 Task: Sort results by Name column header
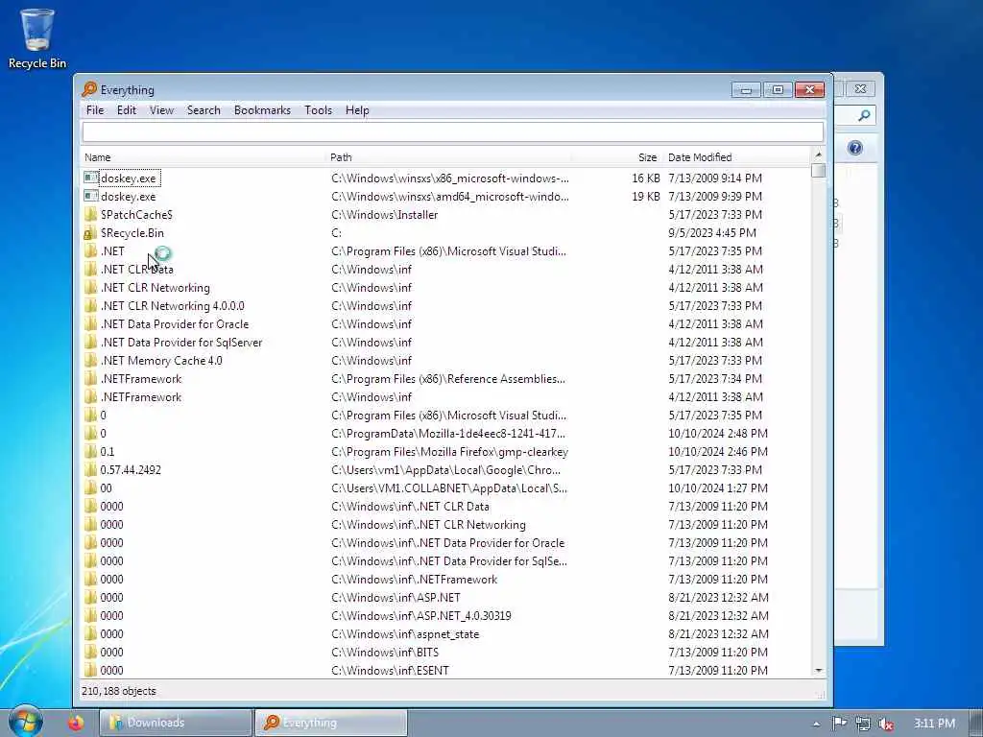(x=204, y=157)
